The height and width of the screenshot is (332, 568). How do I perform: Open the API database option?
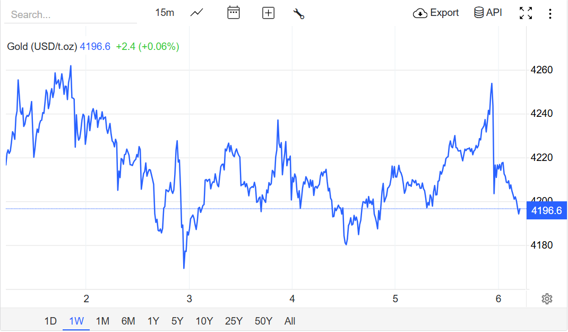488,13
